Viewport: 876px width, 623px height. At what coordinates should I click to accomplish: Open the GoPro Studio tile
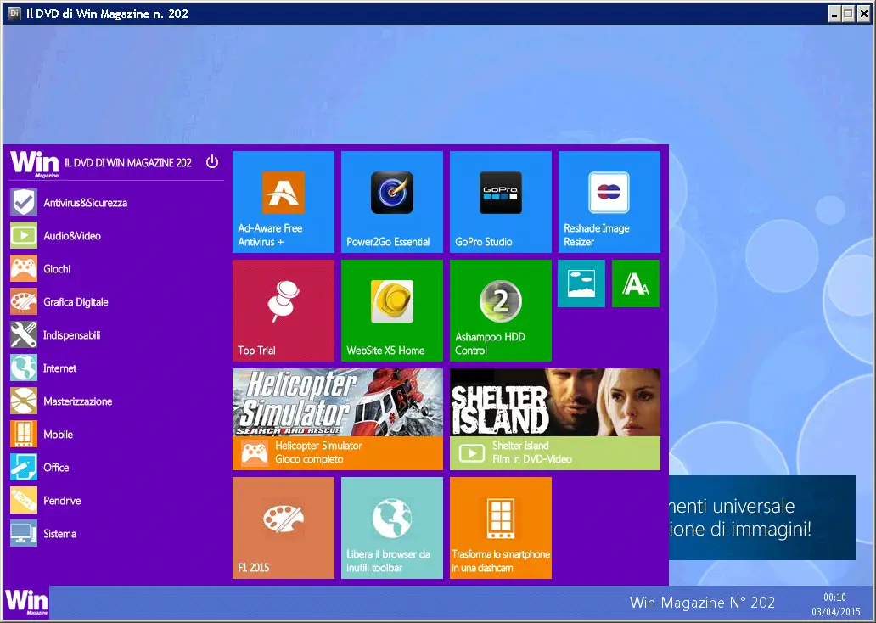[x=501, y=202]
